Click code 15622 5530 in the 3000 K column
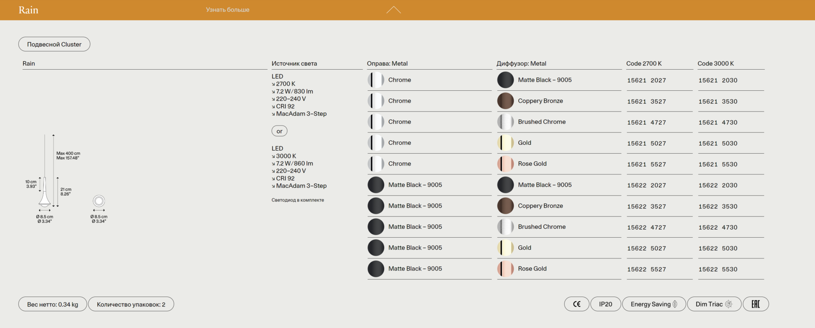815x328 pixels. coord(718,269)
